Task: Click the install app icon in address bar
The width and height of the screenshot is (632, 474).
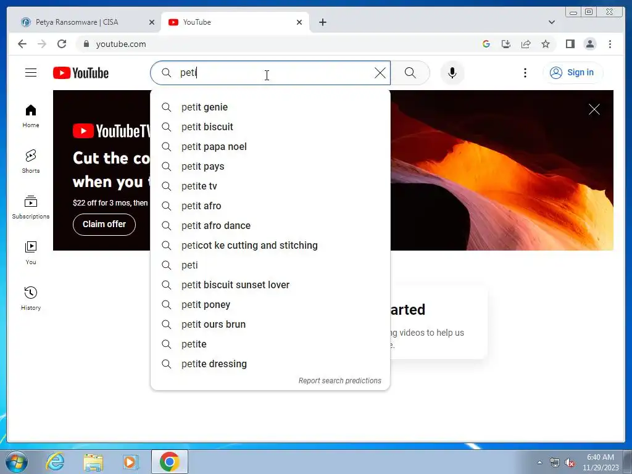Action: tap(506, 44)
